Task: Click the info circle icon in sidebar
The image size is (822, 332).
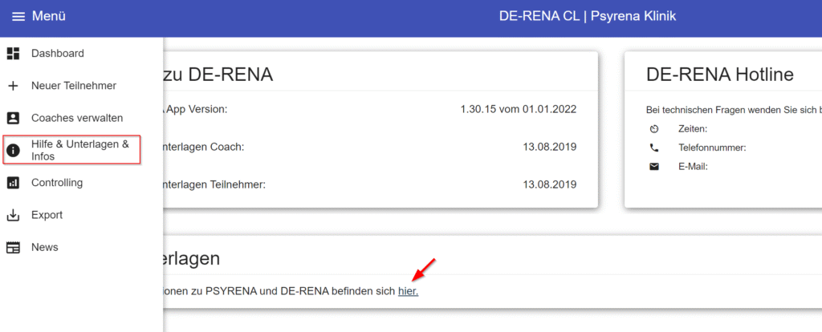Action: 13,151
